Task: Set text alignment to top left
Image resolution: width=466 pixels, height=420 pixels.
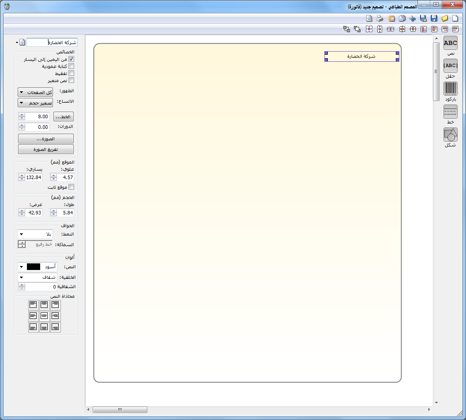Action: click(x=33, y=305)
